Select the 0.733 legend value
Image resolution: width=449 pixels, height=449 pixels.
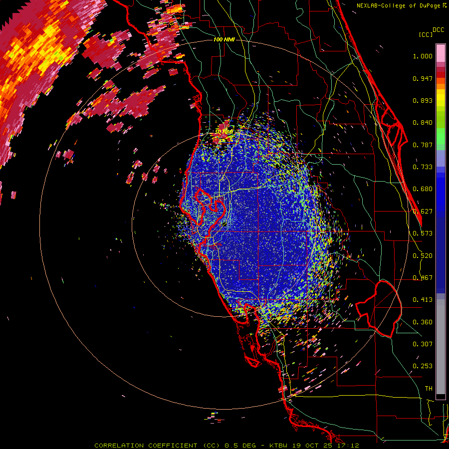423,167
